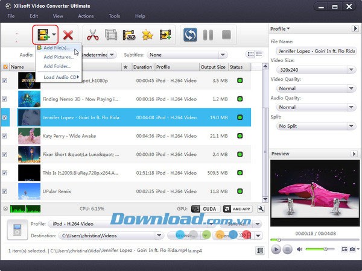Open the Tools menu
This screenshot has height=271, width=362.
pos(114,16)
